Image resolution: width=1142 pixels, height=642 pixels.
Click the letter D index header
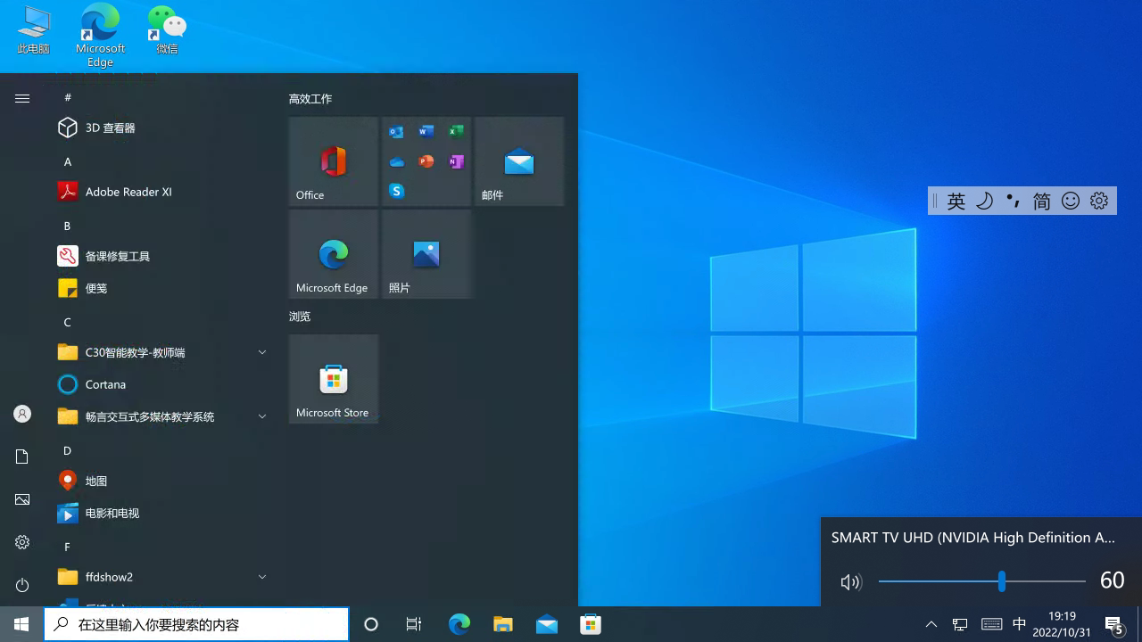coord(67,450)
